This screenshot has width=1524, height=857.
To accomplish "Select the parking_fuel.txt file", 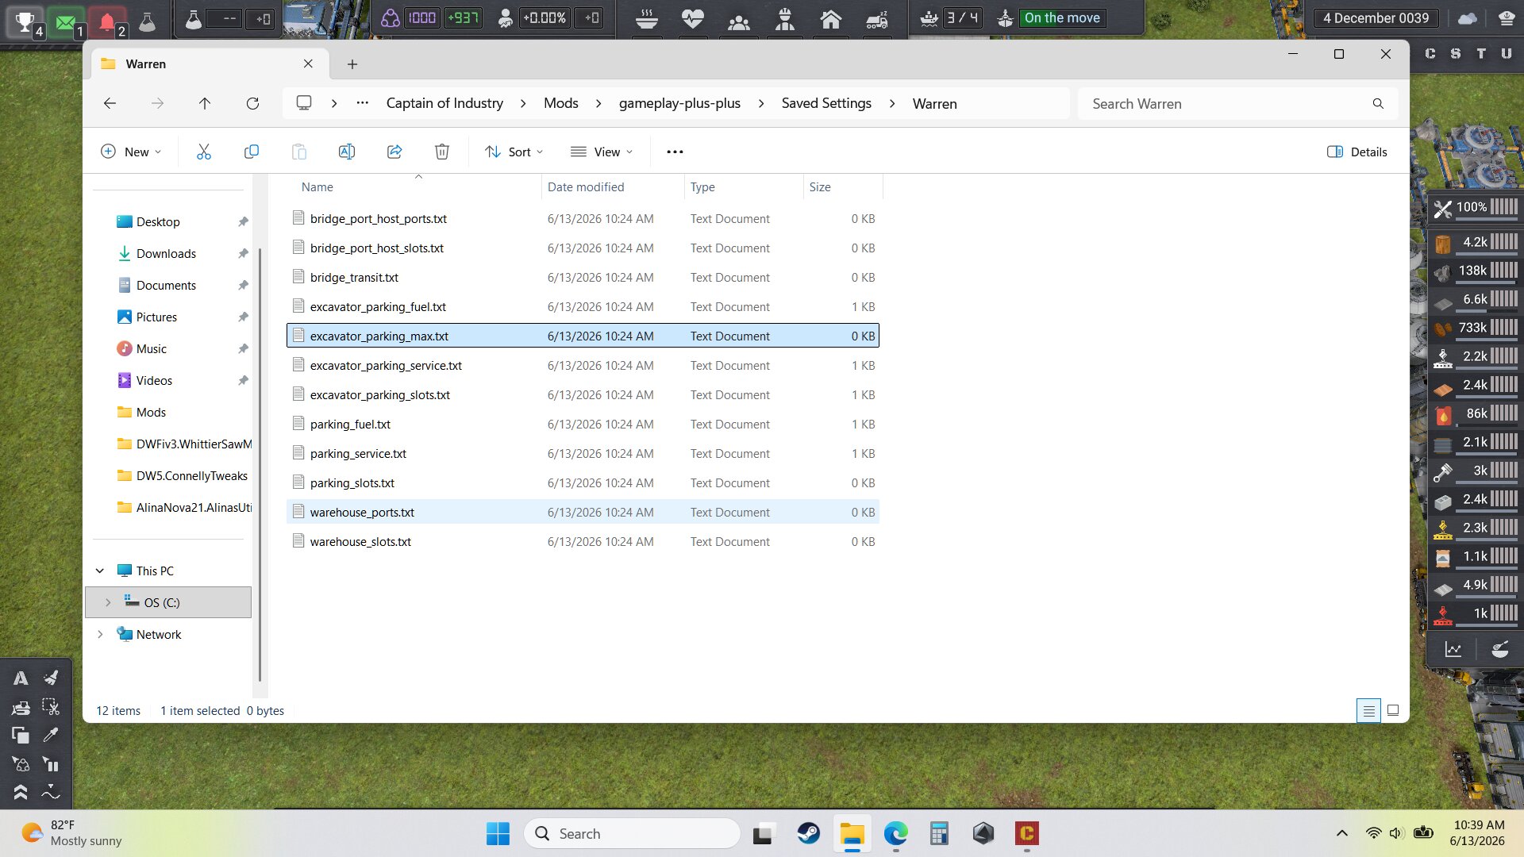I will pyautogui.click(x=583, y=424).
